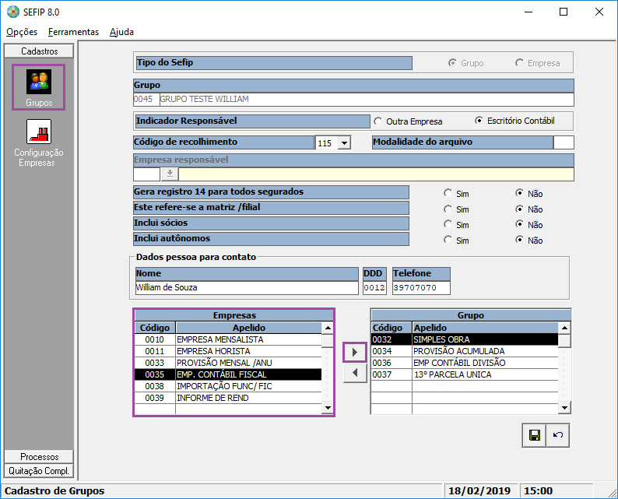The width and height of the screenshot is (618, 499).
Task: Click the Telefone field 39707070
Action: pos(421,288)
